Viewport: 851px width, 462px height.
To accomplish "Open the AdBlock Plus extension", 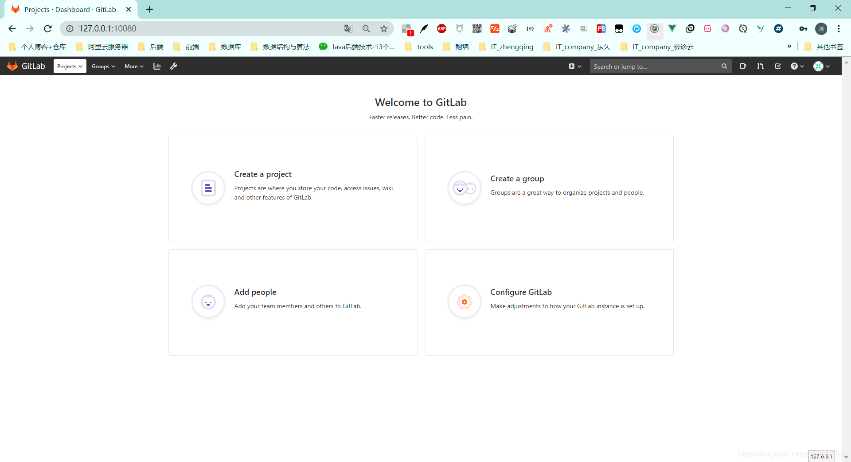I will (441, 28).
